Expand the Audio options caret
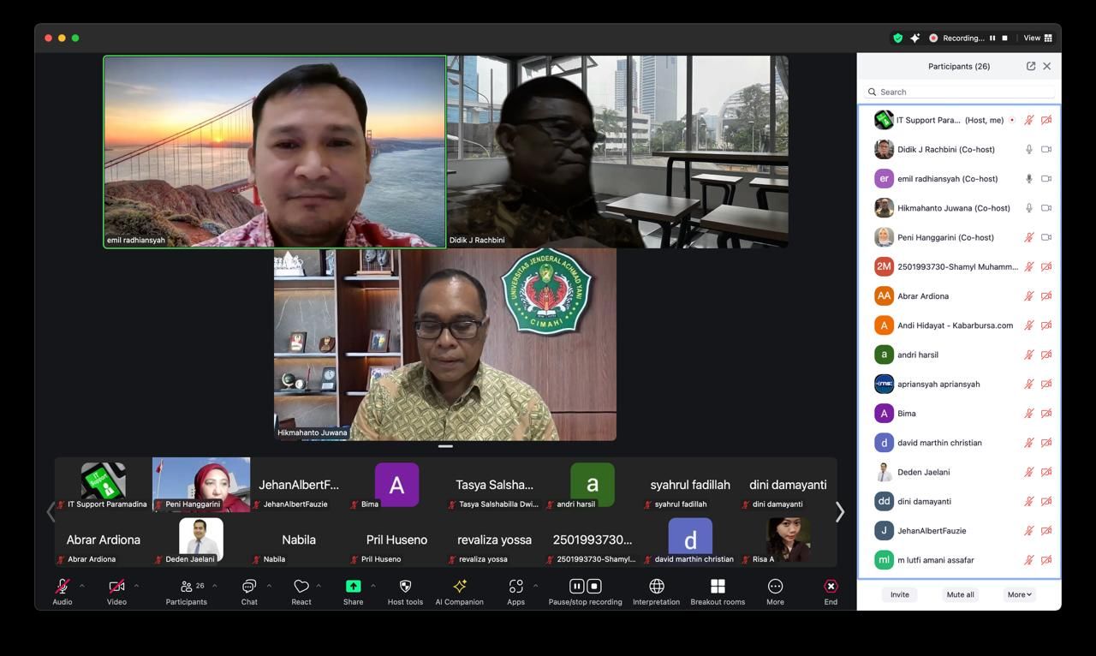This screenshot has width=1096, height=656. [x=82, y=584]
